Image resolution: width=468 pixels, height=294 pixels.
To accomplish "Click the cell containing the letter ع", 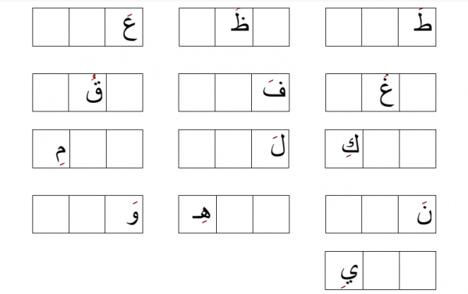I will pos(124,27).
